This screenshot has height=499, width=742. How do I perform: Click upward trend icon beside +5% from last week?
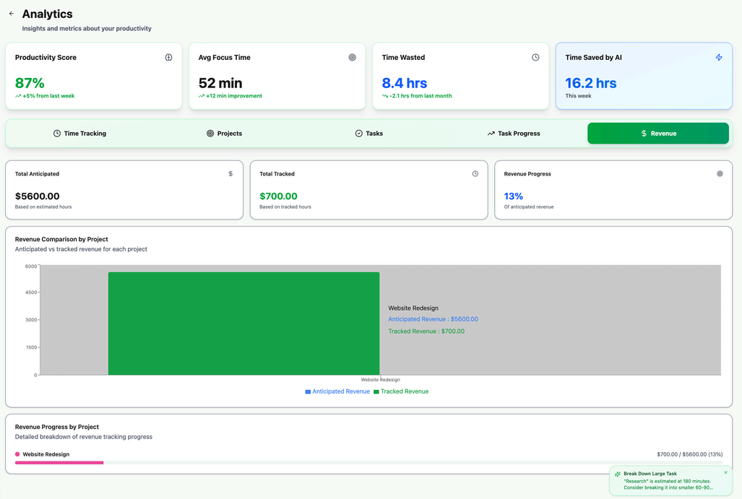[x=18, y=96]
